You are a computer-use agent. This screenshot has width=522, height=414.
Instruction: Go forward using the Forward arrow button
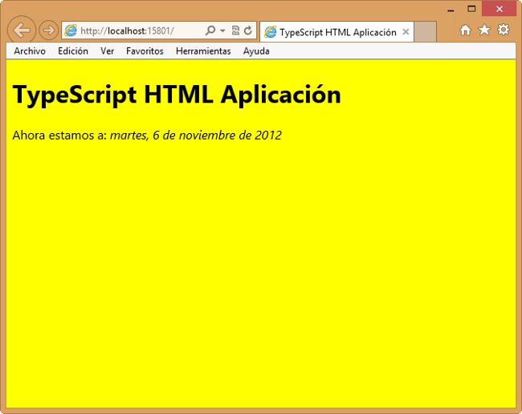coord(49,30)
